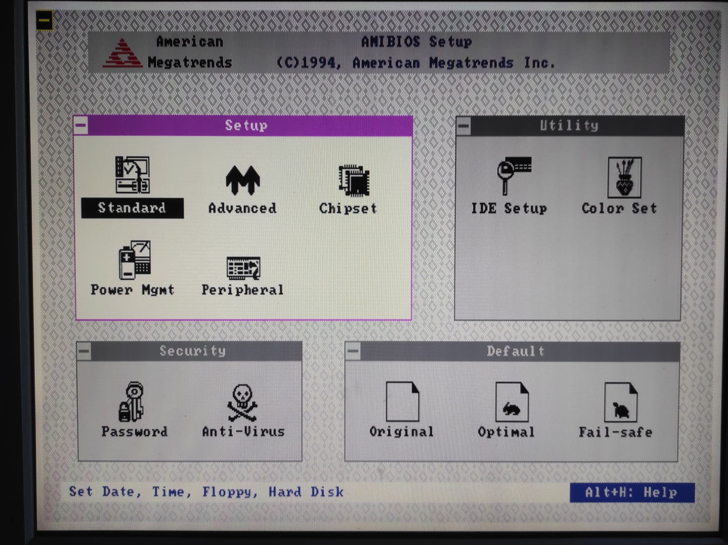
Task: Click the Security window title bar
Action: click(193, 351)
